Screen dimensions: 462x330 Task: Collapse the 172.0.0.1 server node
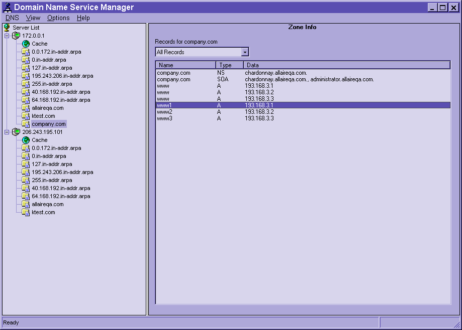(x=7, y=36)
